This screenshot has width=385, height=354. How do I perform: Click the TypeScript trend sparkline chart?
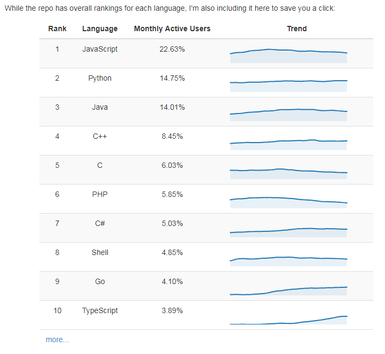click(289, 320)
